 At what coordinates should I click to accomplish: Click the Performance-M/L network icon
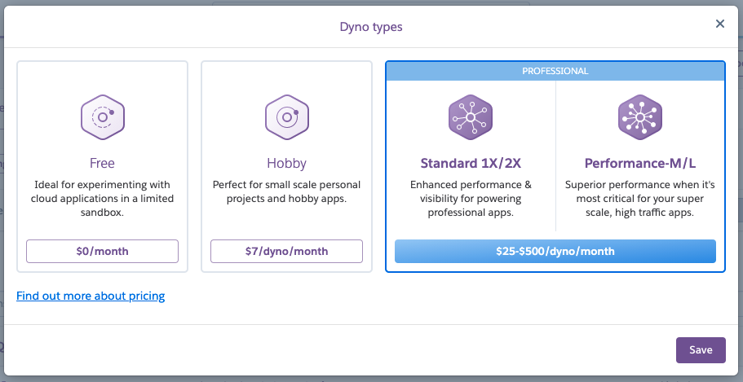click(640, 118)
